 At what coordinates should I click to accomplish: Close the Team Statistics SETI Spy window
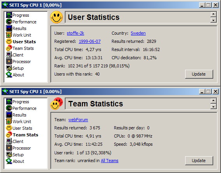tap(216, 92)
